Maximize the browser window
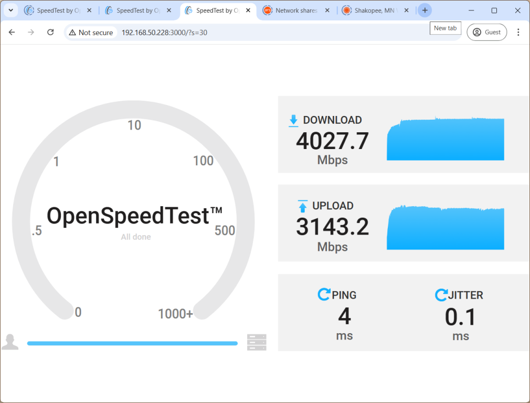 click(494, 10)
